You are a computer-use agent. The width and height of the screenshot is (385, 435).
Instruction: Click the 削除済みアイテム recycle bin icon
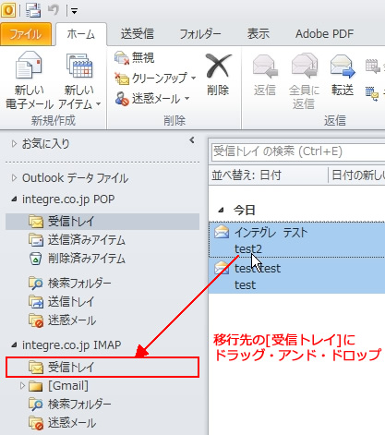[x=36, y=259]
